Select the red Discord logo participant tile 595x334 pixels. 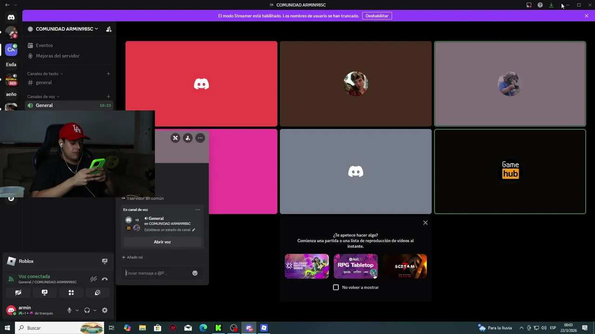pos(201,83)
